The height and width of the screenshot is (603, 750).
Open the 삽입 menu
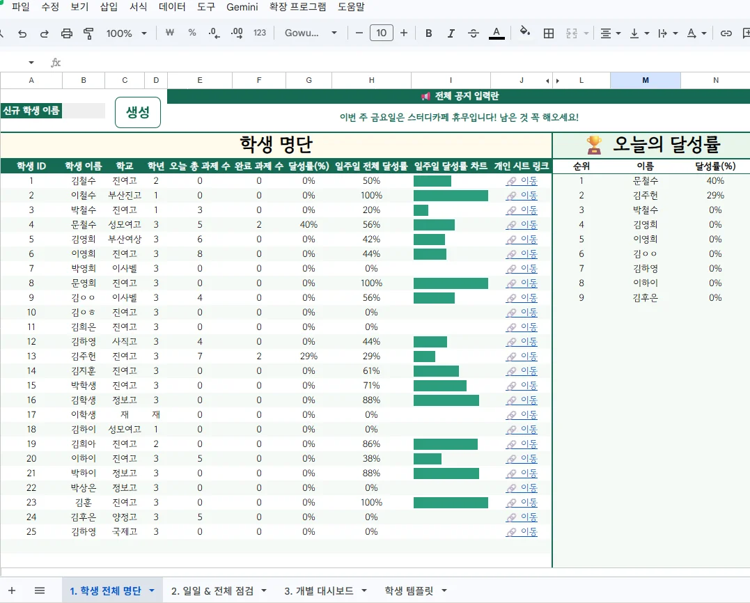pyautogui.click(x=109, y=7)
